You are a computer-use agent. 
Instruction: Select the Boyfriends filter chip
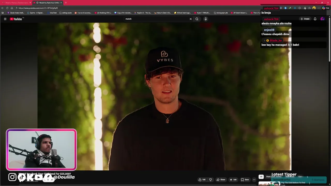[x=290, y=177]
